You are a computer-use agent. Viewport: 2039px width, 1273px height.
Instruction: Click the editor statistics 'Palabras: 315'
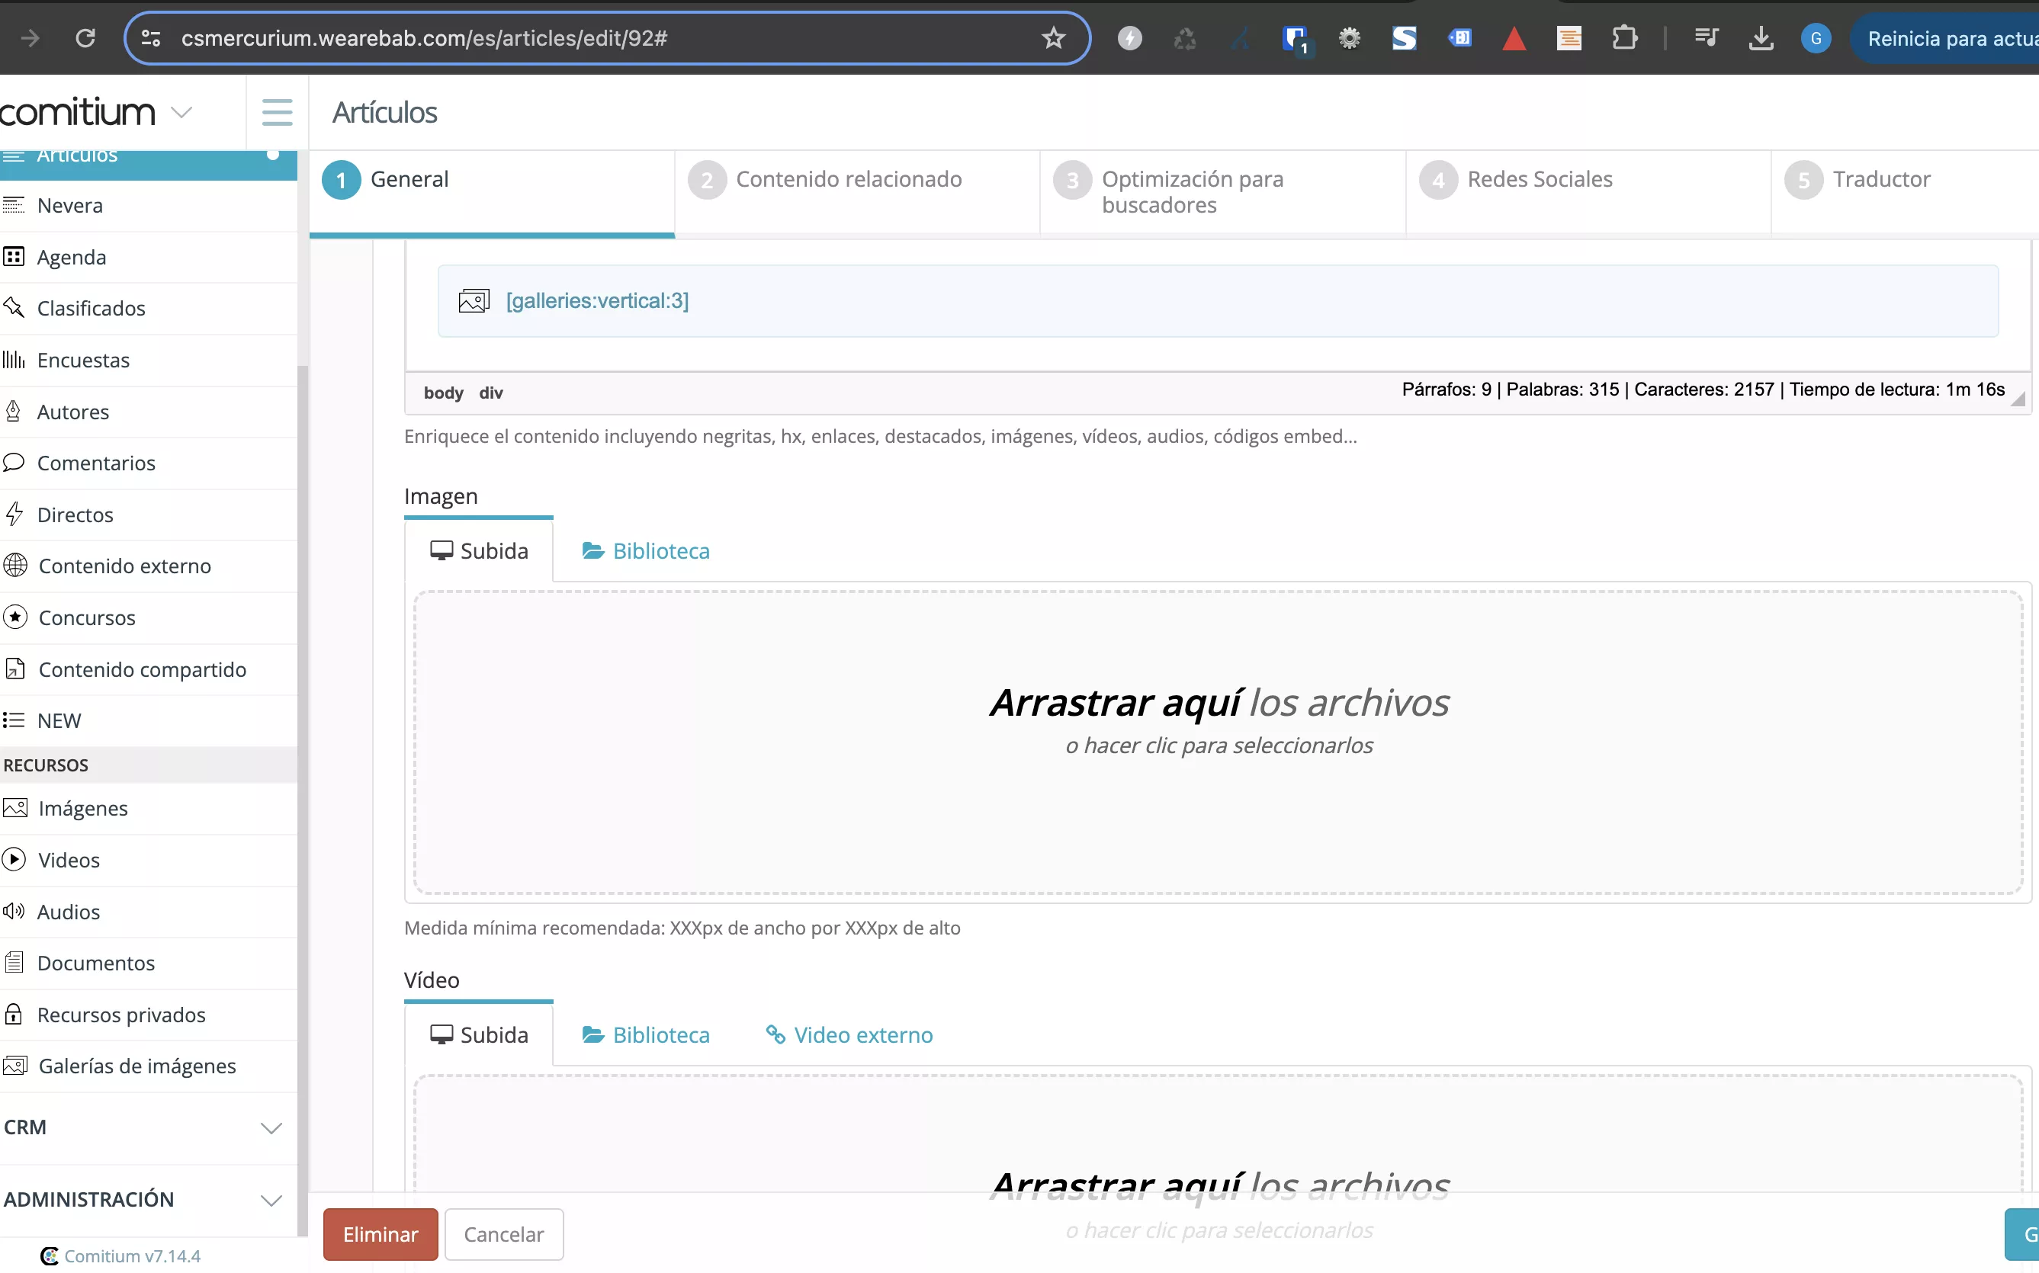[1562, 389]
